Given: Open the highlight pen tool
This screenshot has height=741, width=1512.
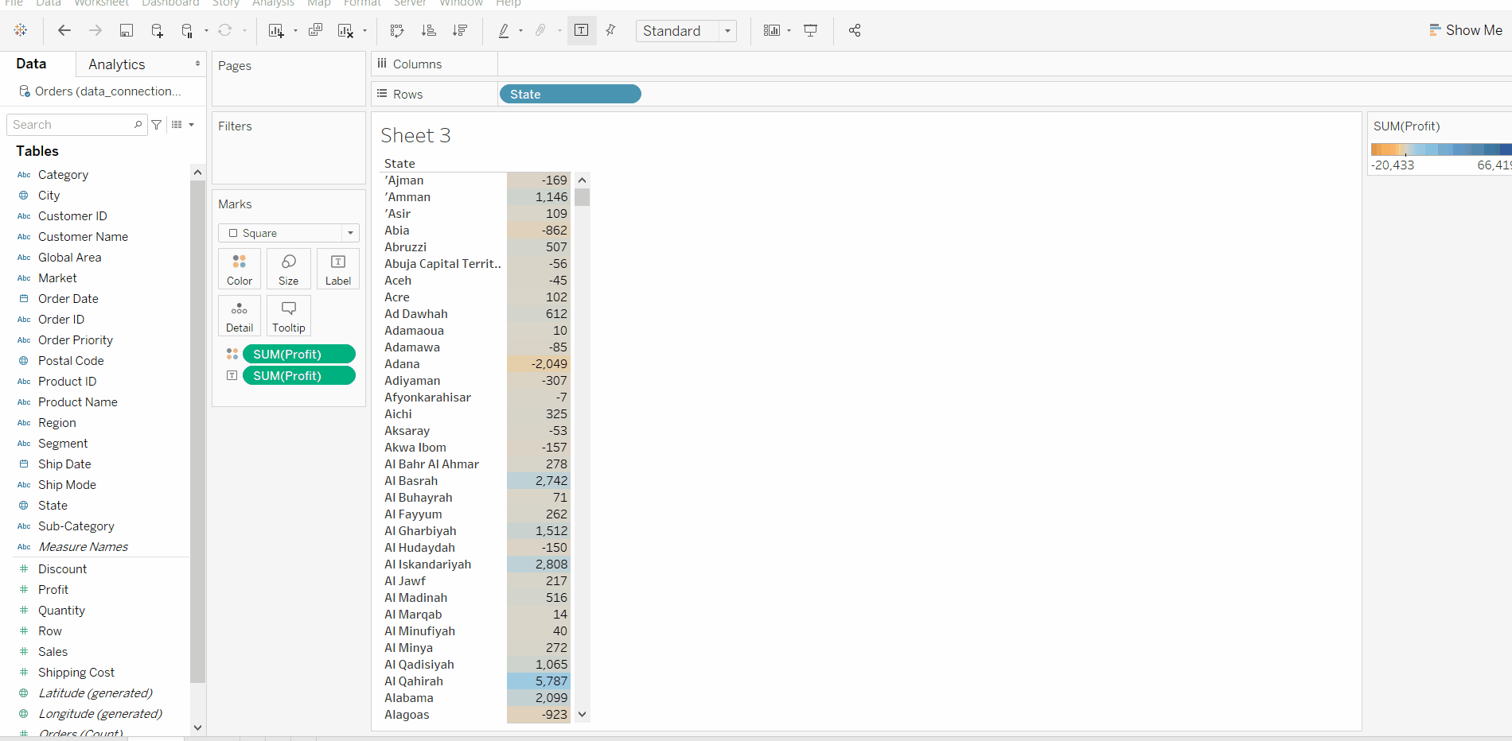Looking at the screenshot, I should click(x=504, y=30).
